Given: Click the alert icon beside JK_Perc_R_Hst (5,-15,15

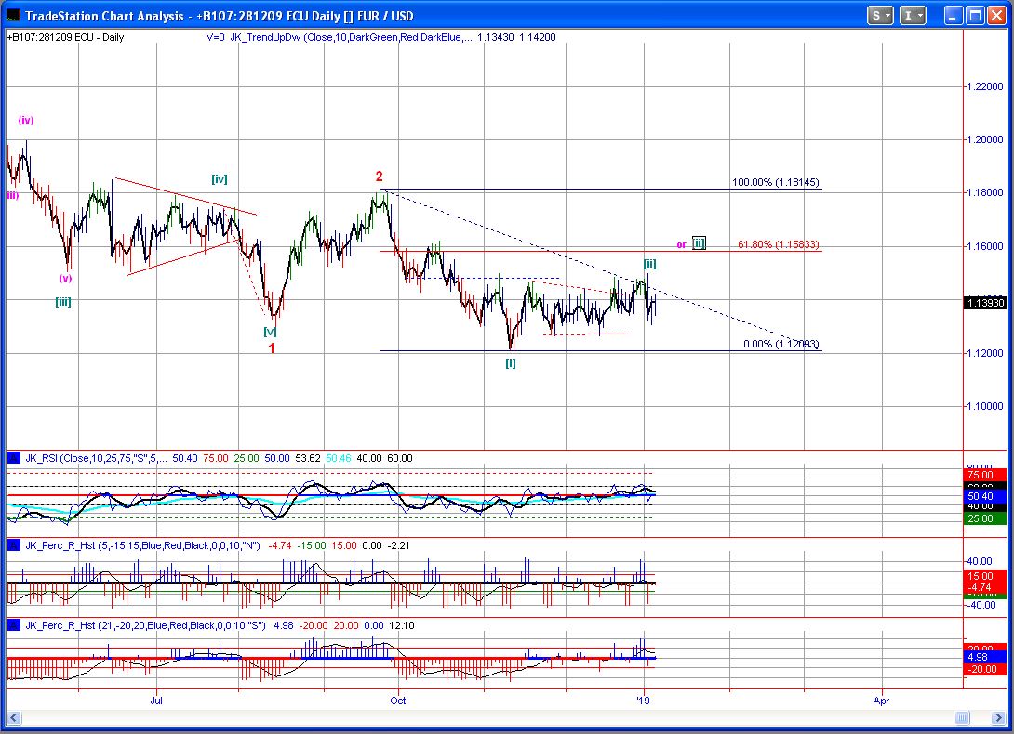Looking at the screenshot, I should click(x=14, y=545).
